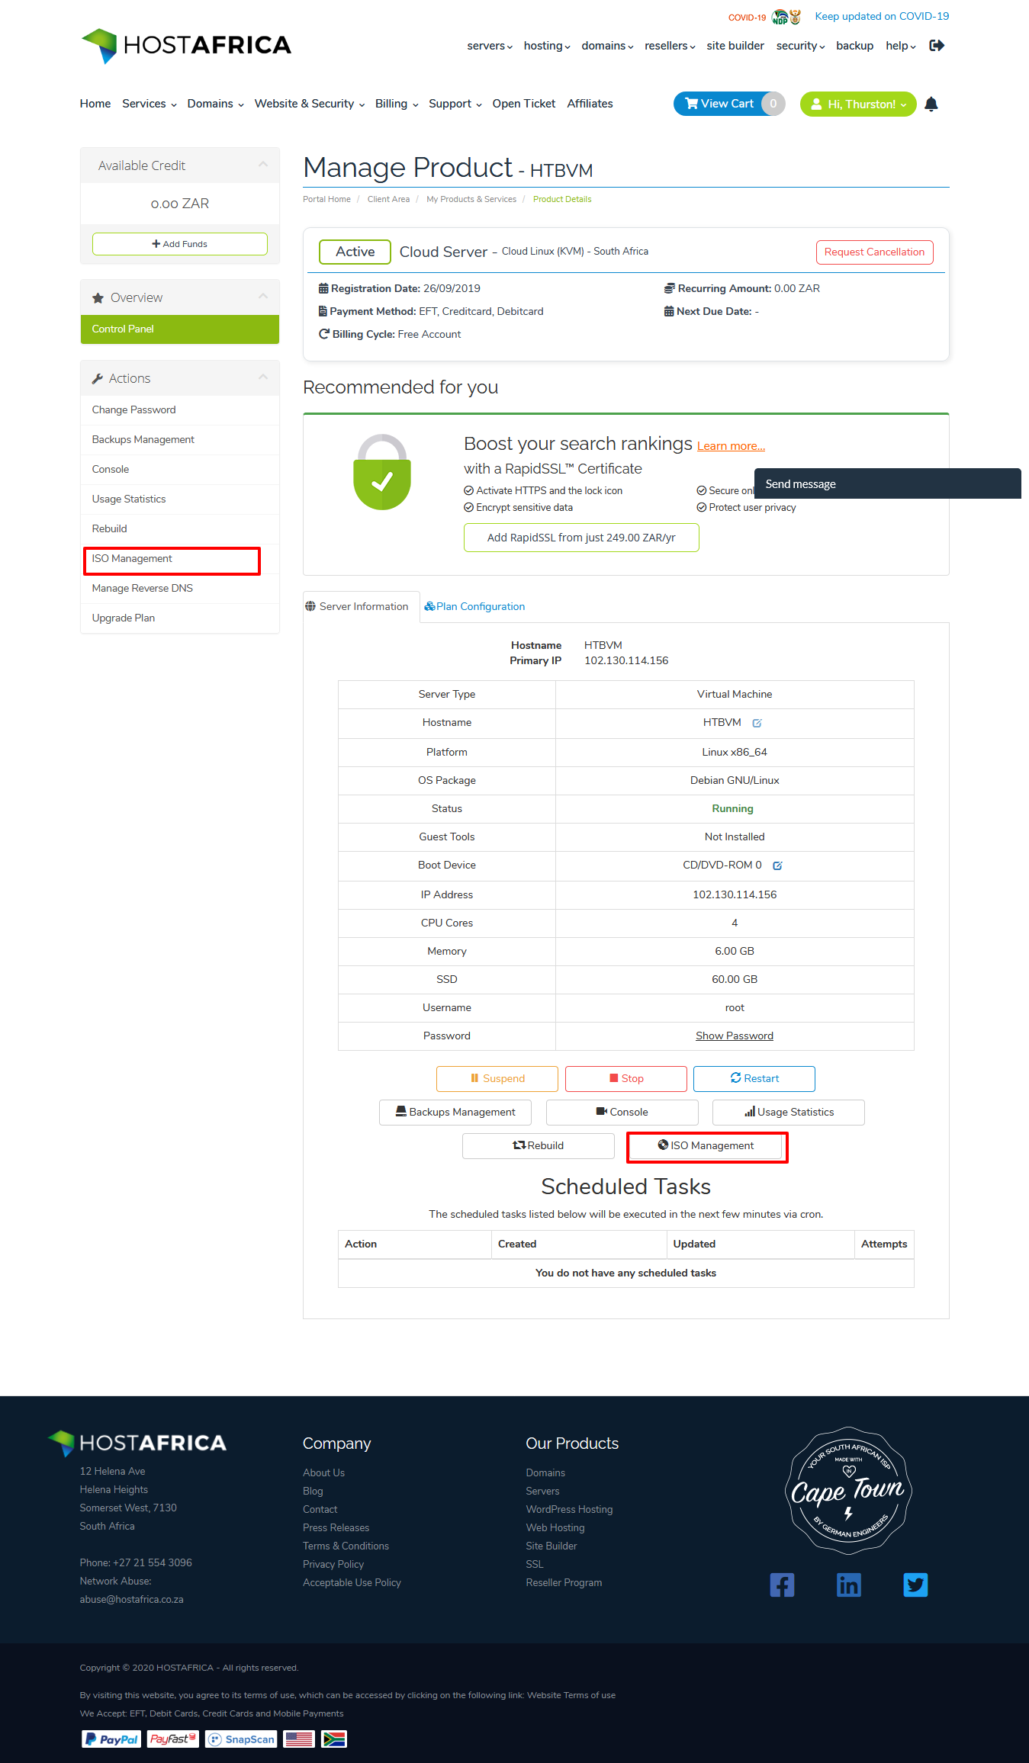Expand the Billing menu

397,104
